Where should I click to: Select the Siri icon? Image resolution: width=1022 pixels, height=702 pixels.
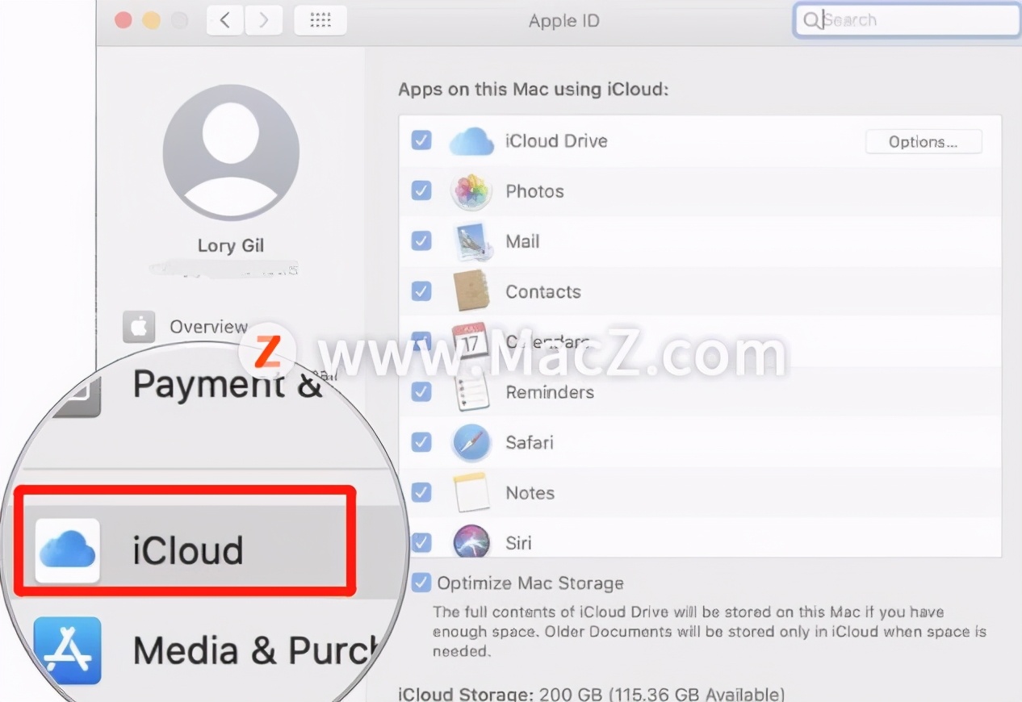[472, 542]
